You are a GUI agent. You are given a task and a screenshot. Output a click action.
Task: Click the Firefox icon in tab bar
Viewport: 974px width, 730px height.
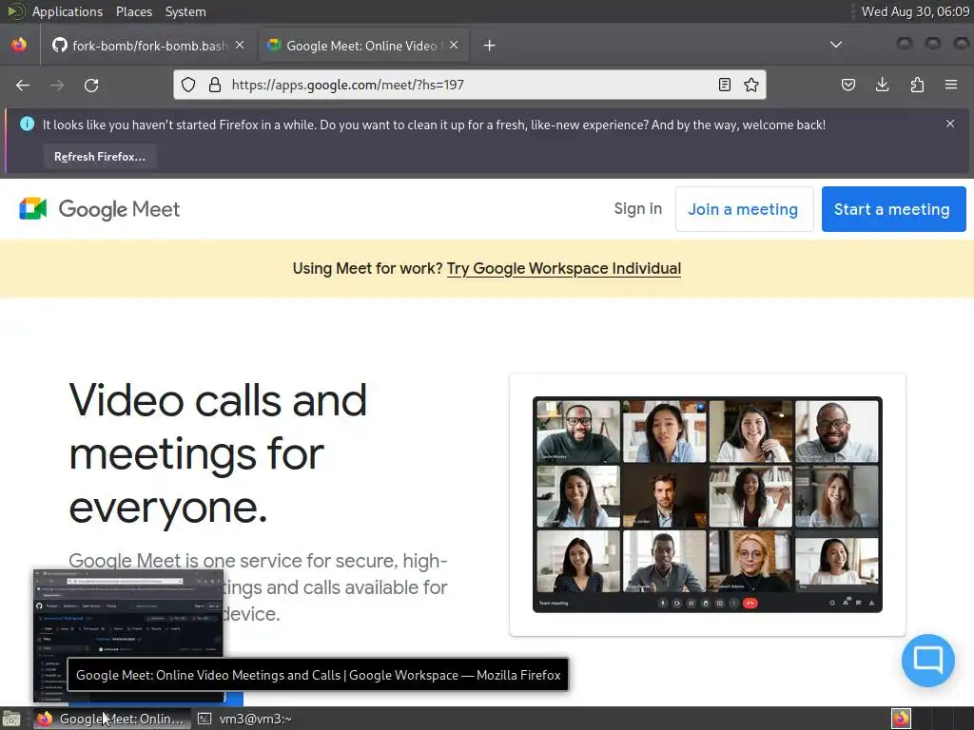pyautogui.click(x=19, y=45)
